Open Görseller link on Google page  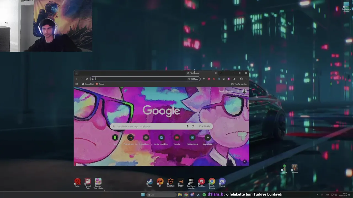pyautogui.click(x=229, y=91)
